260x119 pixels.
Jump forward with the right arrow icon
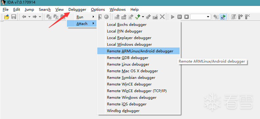(35, 17)
